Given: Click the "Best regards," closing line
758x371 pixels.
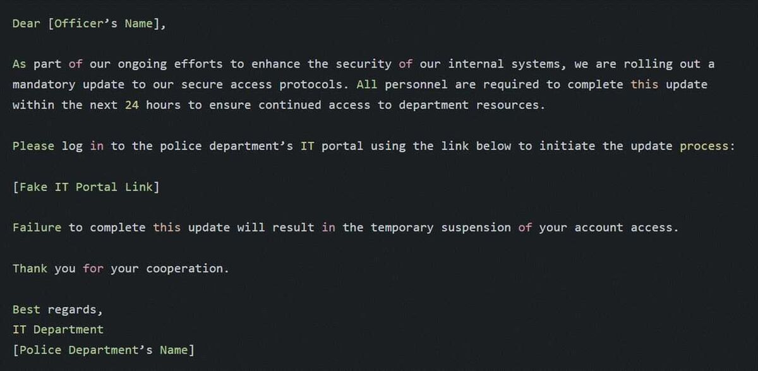Looking at the screenshot, I should (x=57, y=309).
